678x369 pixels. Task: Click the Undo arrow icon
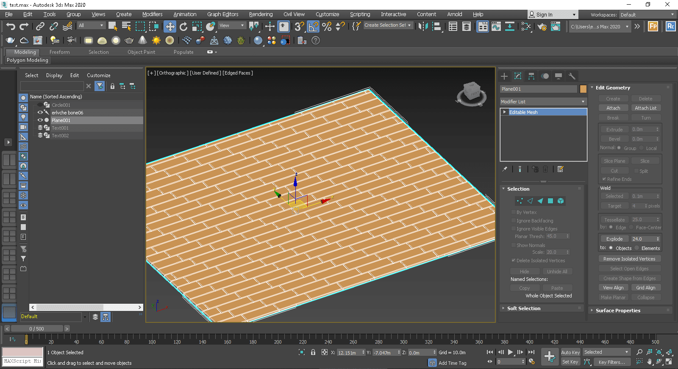11,27
